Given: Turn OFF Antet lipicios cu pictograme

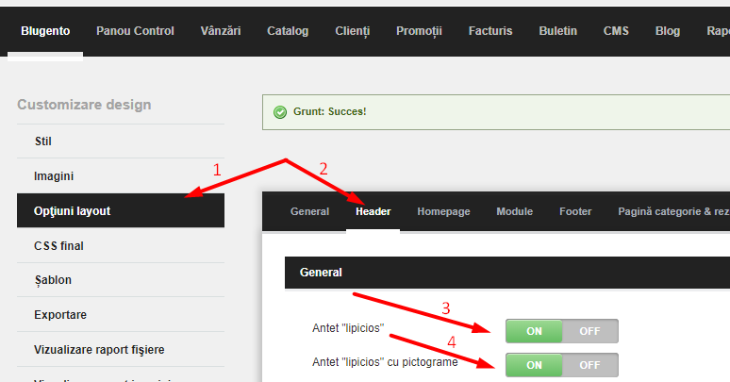Looking at the screenshot, I should [589, 365].
